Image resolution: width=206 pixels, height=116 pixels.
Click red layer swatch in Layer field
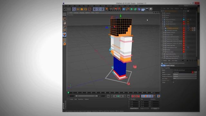[x=192, y=72]
